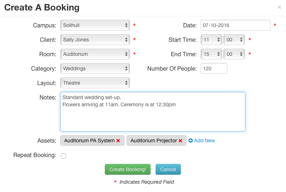286x192 pixels.
Task: Change the Start Time hour selector
Action: (211, 40)
